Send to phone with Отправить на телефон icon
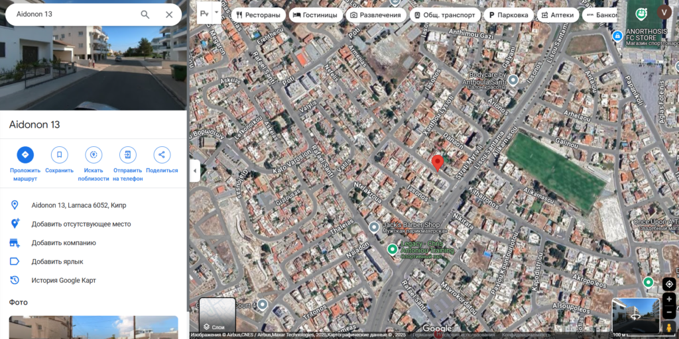The width and height of the screenshot is (679, 339). point(128,155)
